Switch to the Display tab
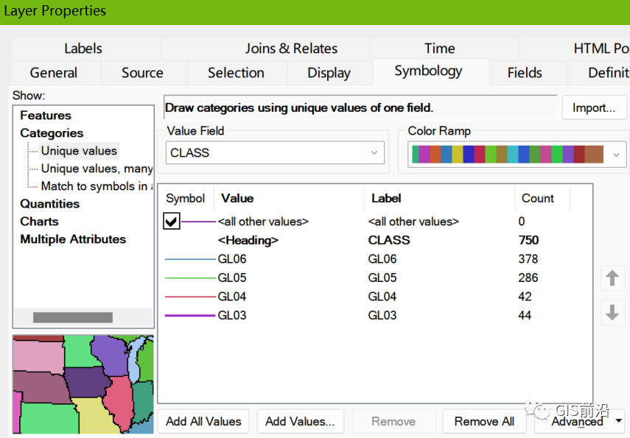Viewport: 630px width, 438px height. click(x=329, y=73)
